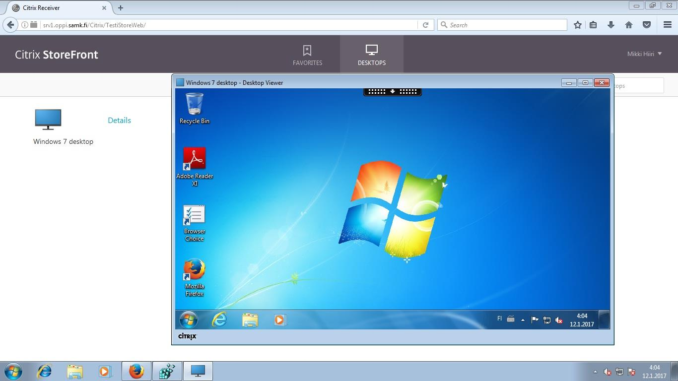The image size is (678, 381).
Task: Open the Mikki Hiiri user menu
Action: point(644,54)
